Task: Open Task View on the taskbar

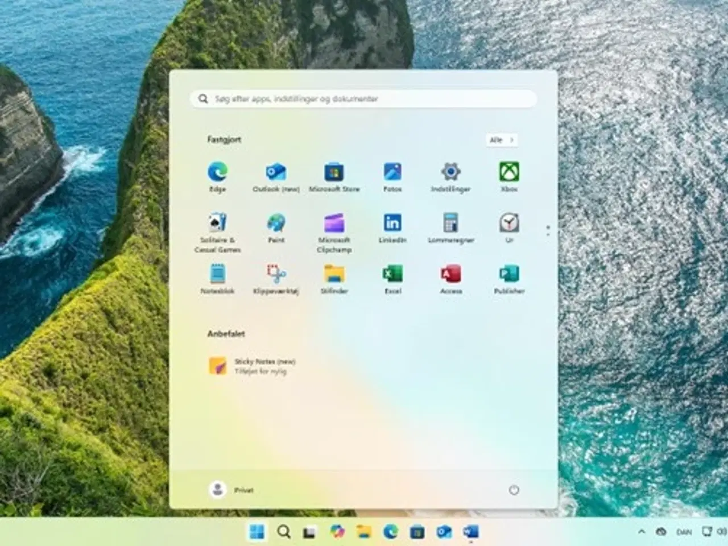Action: coord(309,532)
